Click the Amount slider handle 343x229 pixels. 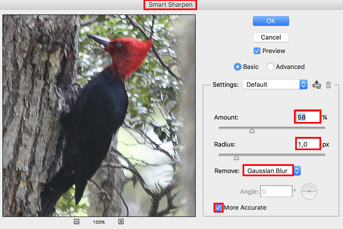[x=252, y=131]
